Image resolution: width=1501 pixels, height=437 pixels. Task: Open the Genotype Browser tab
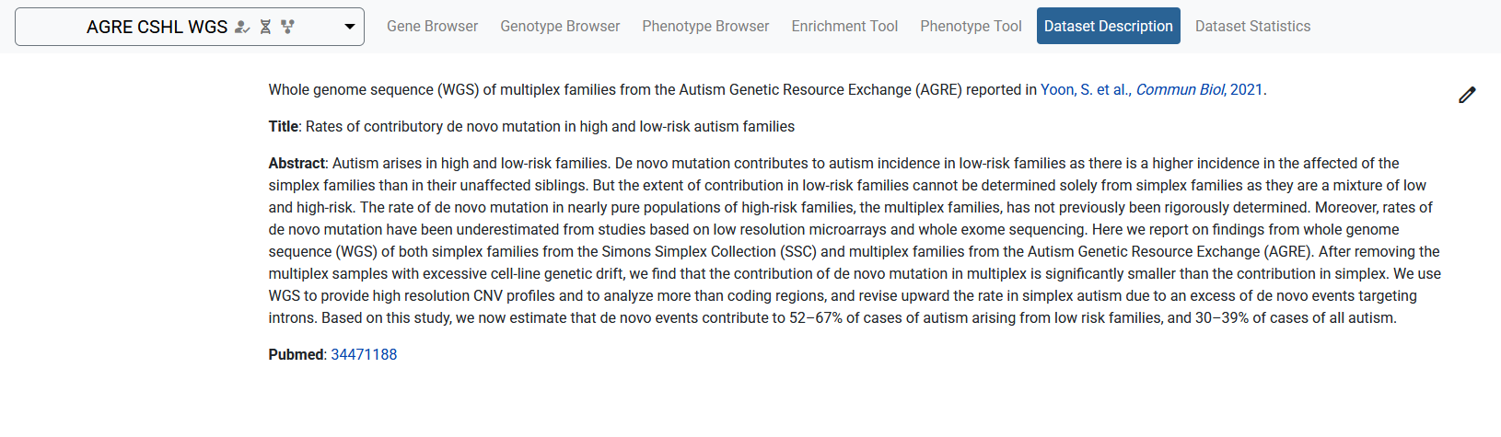click(560, 27)
